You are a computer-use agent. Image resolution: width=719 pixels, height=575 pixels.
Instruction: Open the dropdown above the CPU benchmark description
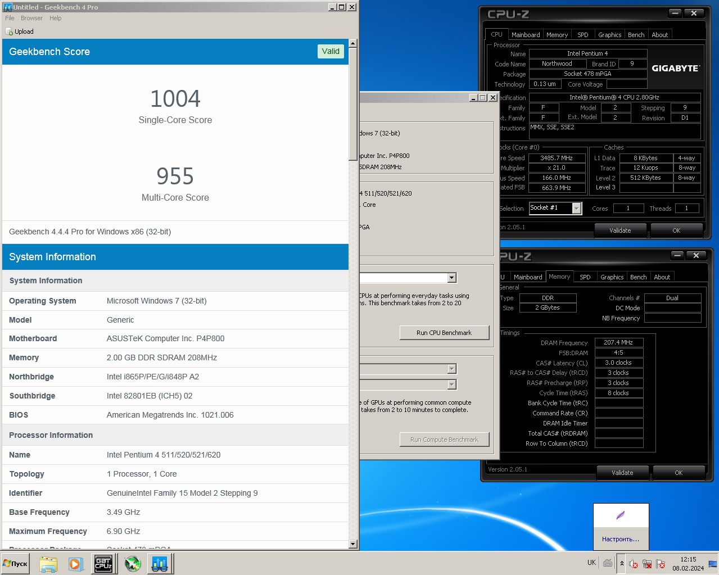tap(452, 278)
